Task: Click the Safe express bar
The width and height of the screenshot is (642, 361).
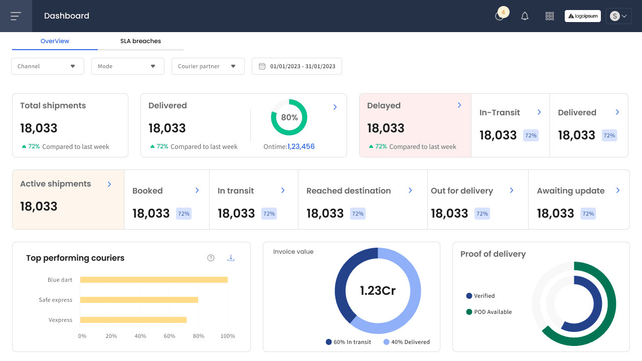Action: (139, 300)
